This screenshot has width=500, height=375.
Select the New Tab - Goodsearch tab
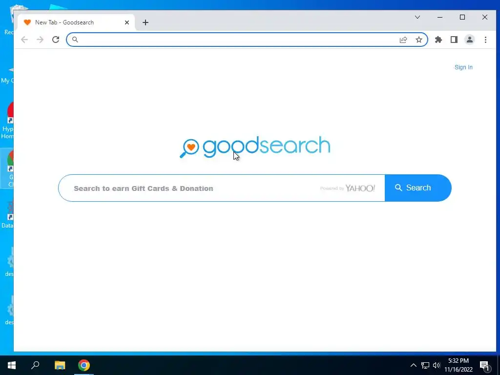point(76,22)
